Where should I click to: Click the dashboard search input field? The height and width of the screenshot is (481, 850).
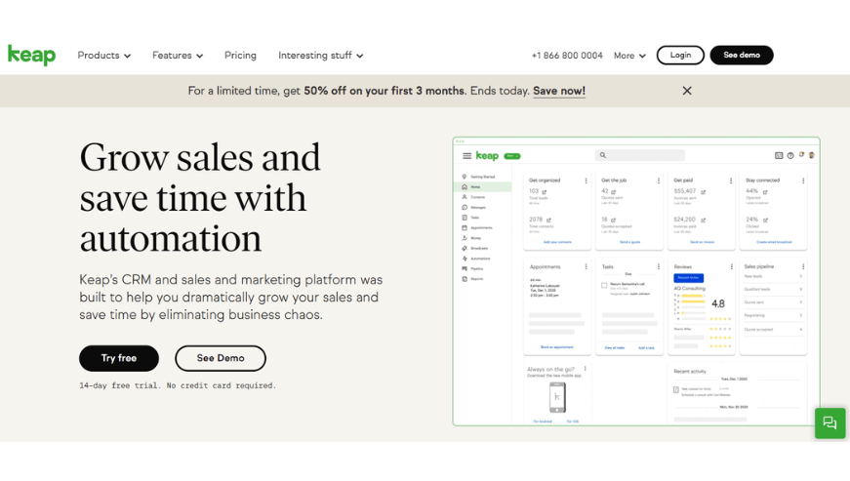tap(640, 155)
